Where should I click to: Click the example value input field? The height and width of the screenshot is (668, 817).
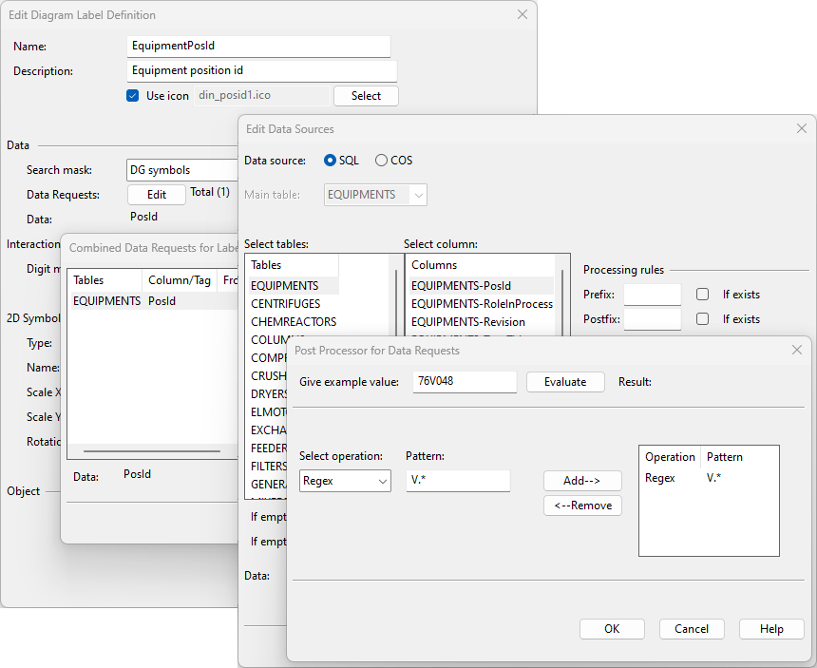(464, 382)
